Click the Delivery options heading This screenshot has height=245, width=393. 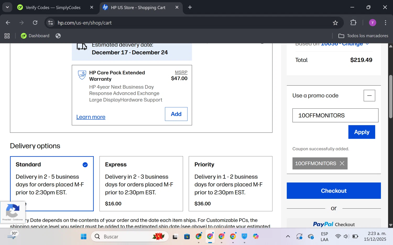35,146
